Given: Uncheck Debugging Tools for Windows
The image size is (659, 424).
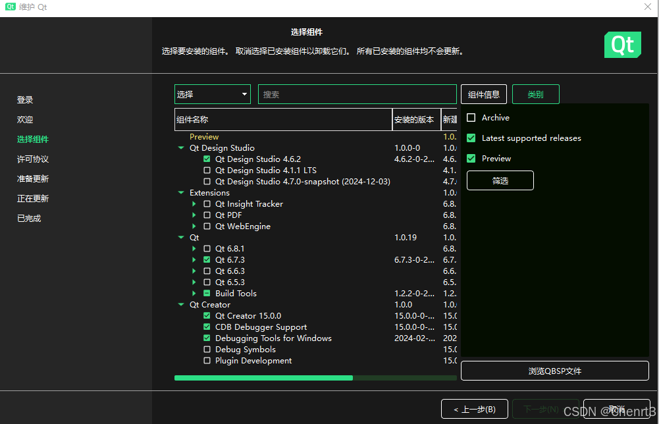Looking at the screenshot, I should pyautogui.click(x=207, y=338).
